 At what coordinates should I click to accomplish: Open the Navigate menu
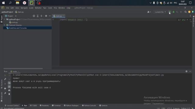(24, 8)
